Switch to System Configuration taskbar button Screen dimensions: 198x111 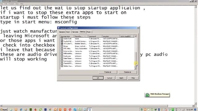(x=90, y=110)
